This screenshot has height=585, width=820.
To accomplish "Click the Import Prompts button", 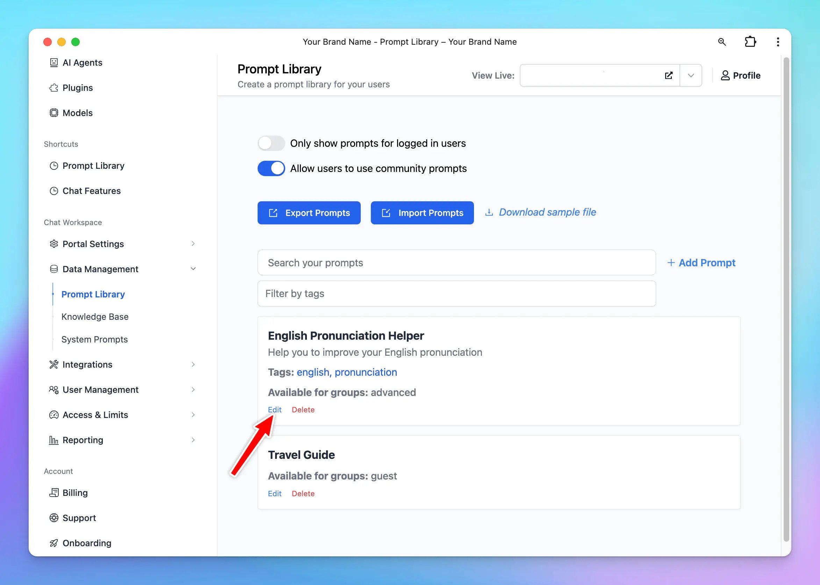I will point(422,213).
